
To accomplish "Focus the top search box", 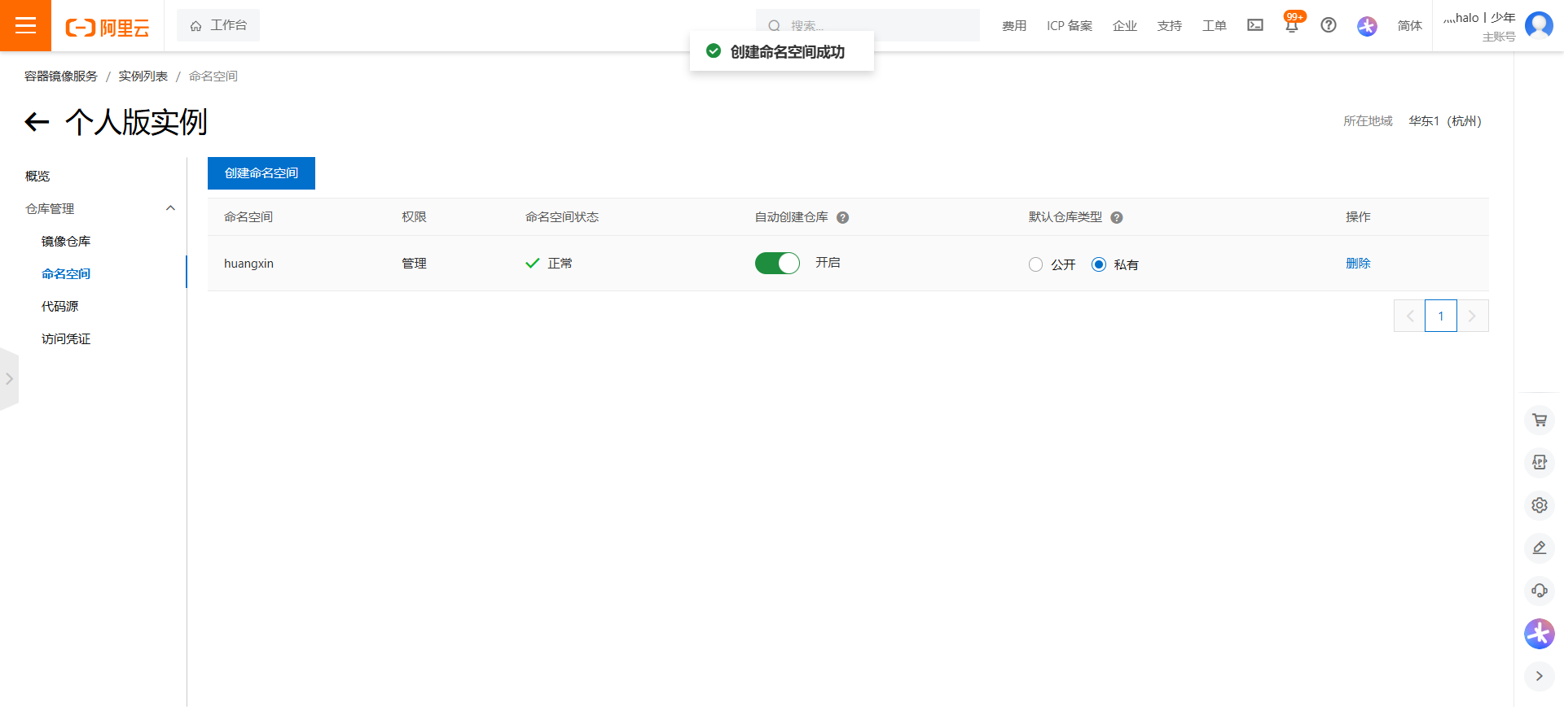I will point(868,25).
